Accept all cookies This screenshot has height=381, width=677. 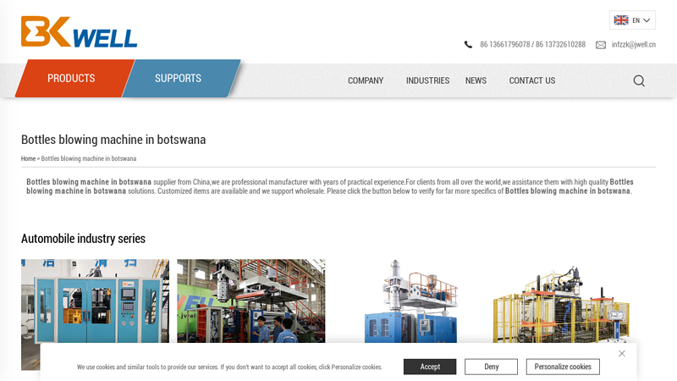click(430, 367)
